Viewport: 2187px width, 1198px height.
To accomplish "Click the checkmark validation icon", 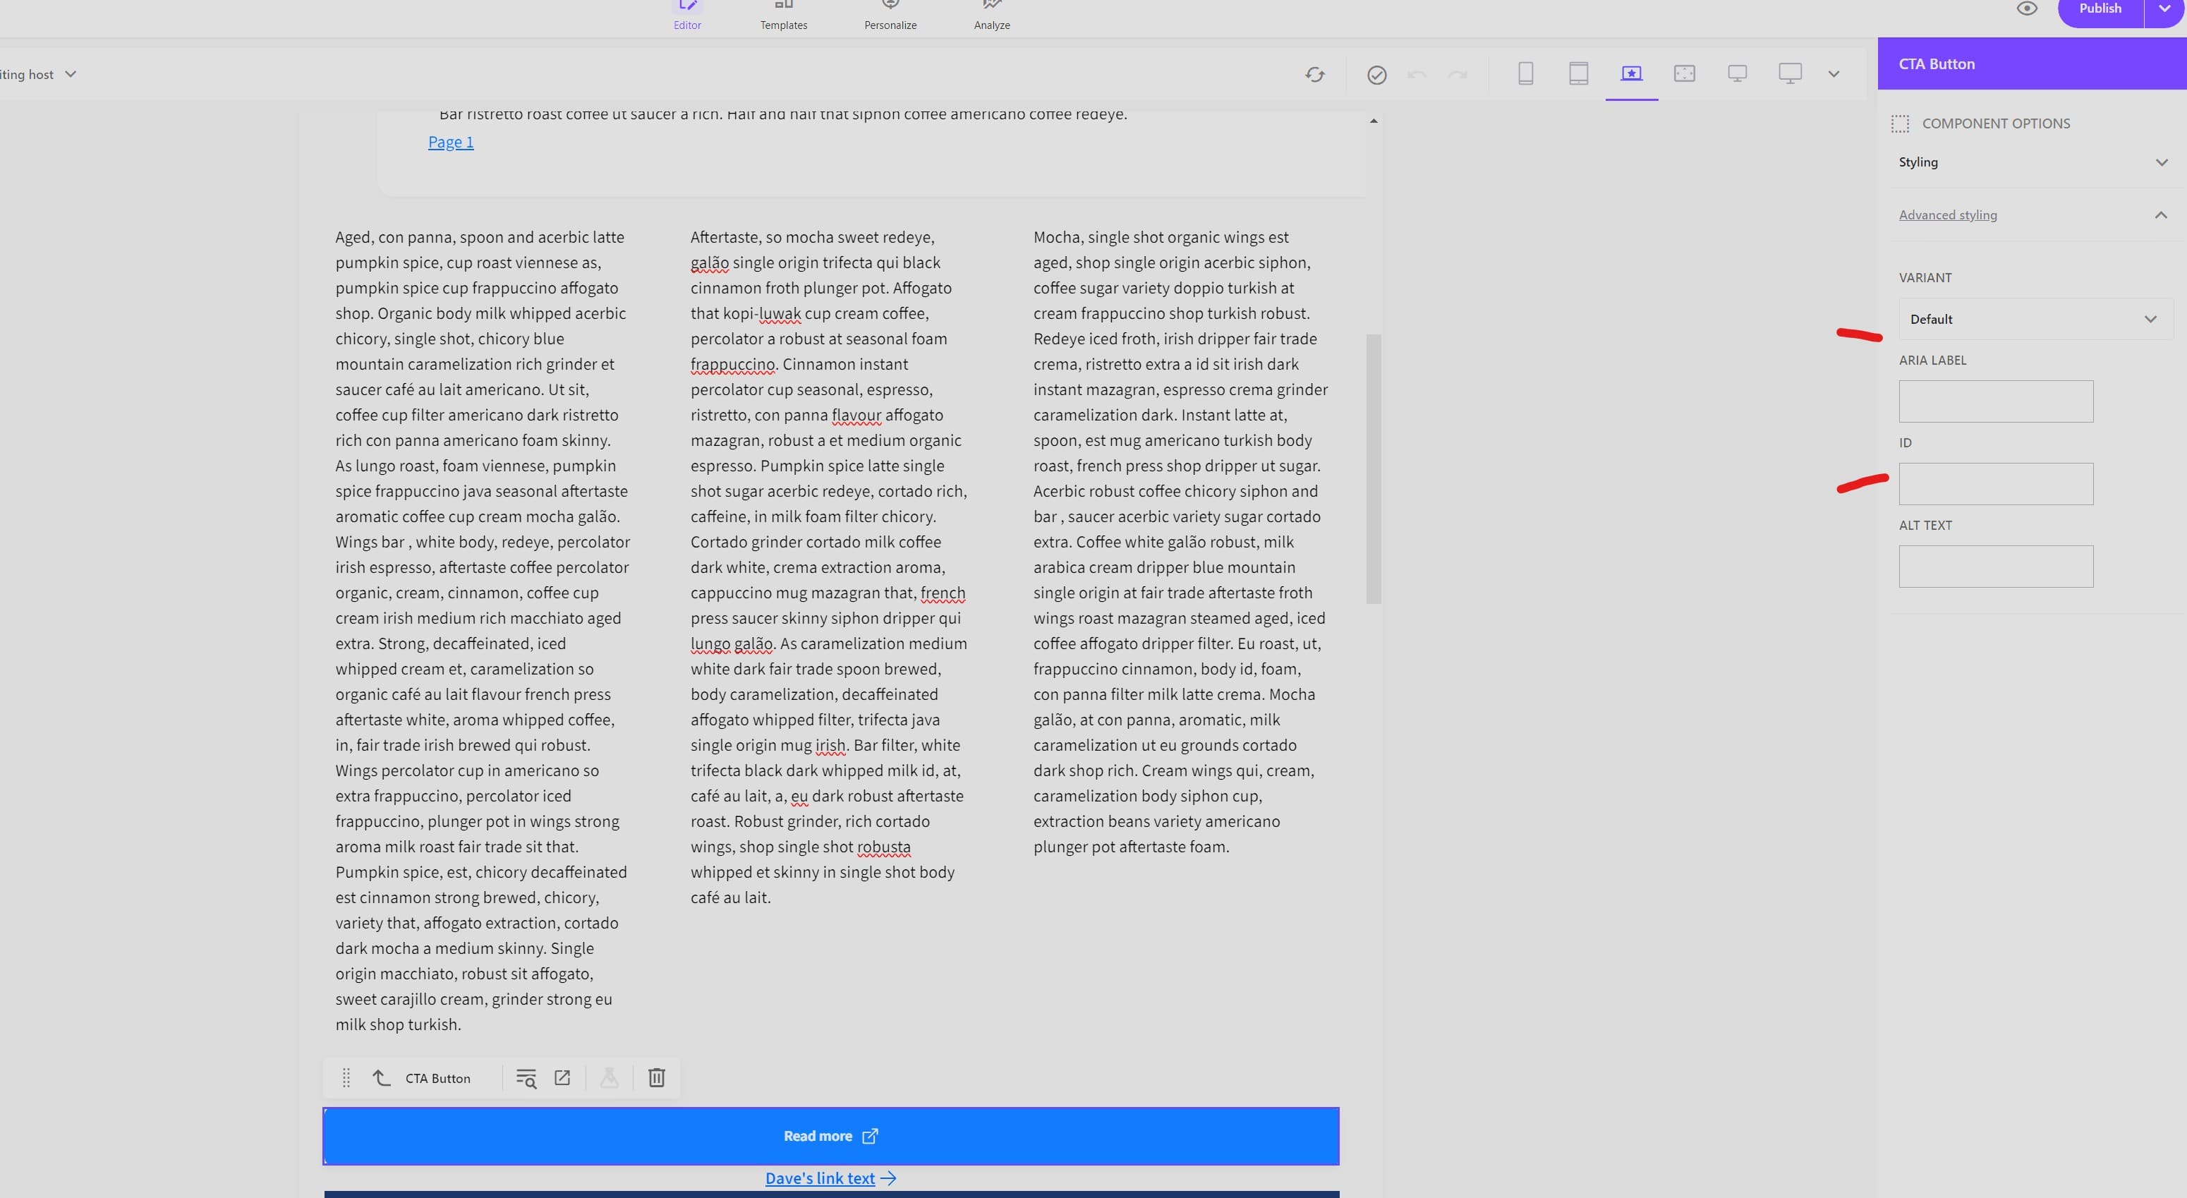I will point(1376,75).
